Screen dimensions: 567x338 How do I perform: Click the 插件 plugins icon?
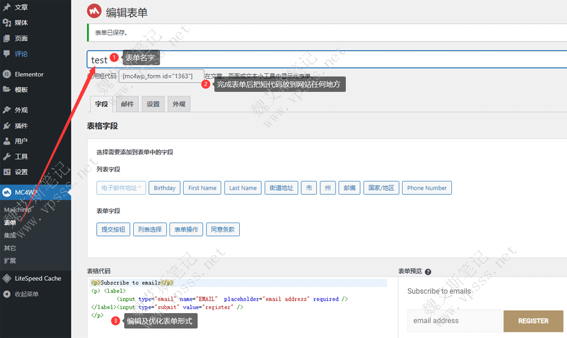point(7,126)
